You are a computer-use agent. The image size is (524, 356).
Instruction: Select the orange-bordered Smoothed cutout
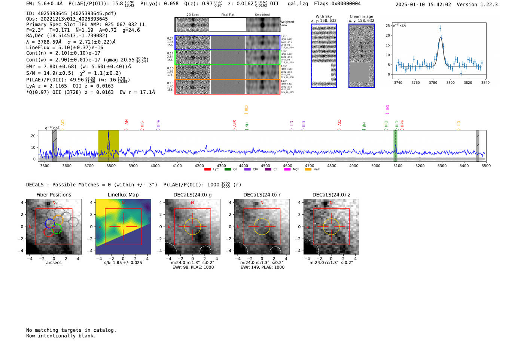[x=263, y=72]
